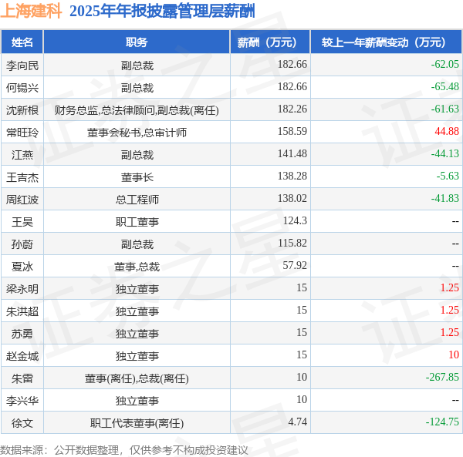Click 赵金城's salary change value 10

(454, 355)
